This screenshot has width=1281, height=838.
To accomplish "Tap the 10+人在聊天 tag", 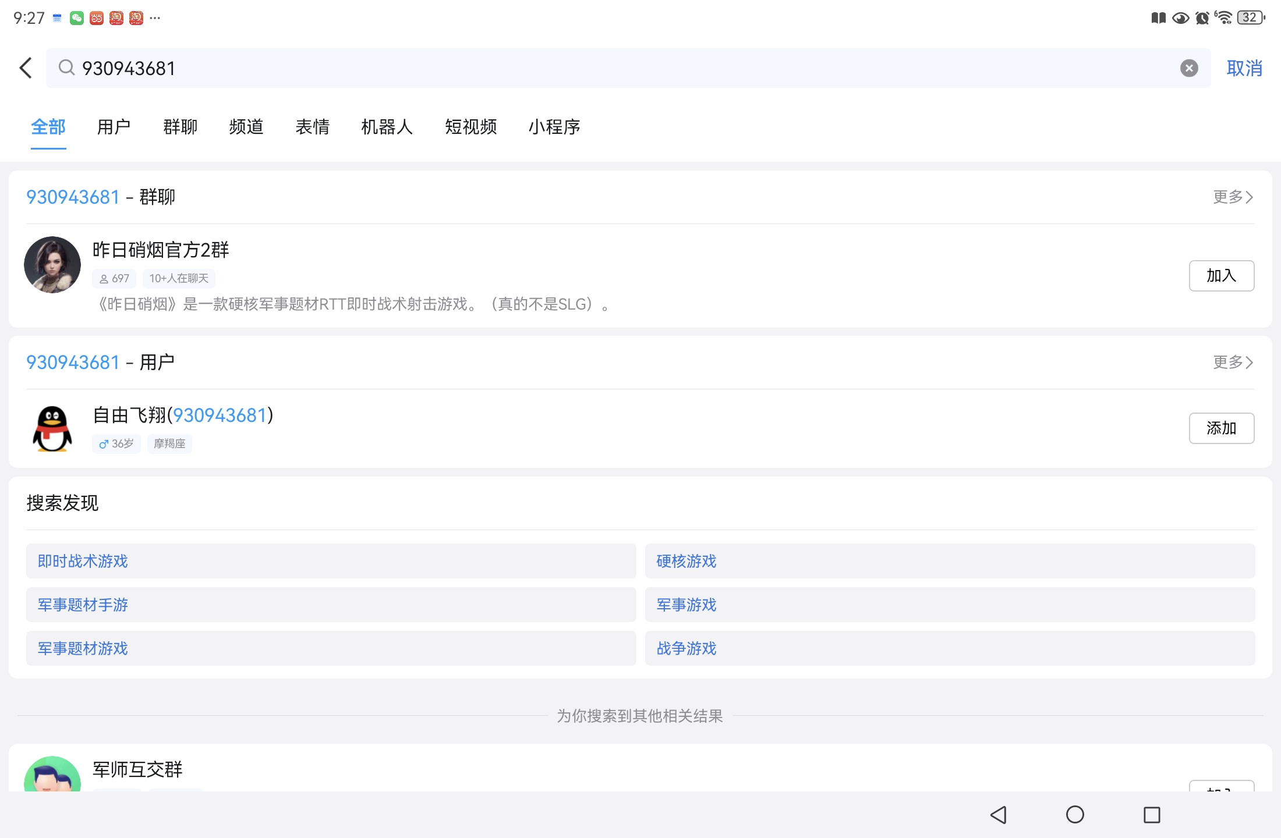I will coord(179,279).
